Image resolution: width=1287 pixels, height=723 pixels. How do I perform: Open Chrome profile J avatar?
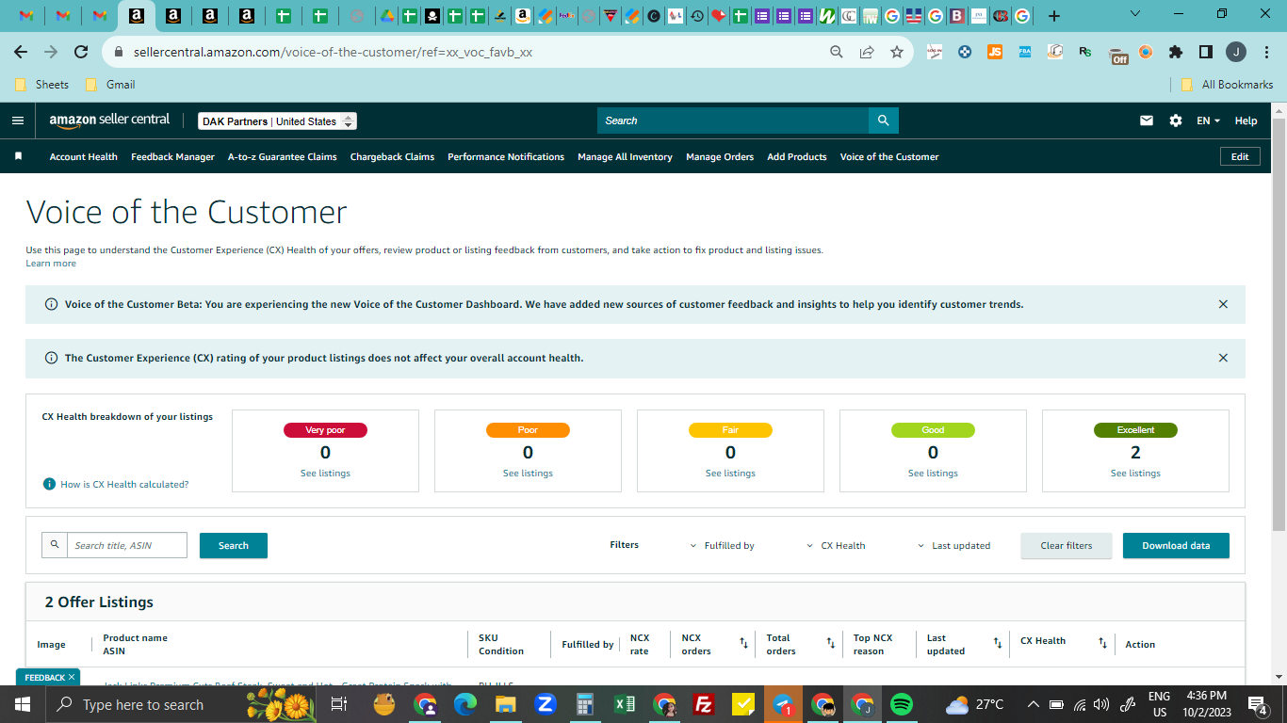coord(1236,52)
